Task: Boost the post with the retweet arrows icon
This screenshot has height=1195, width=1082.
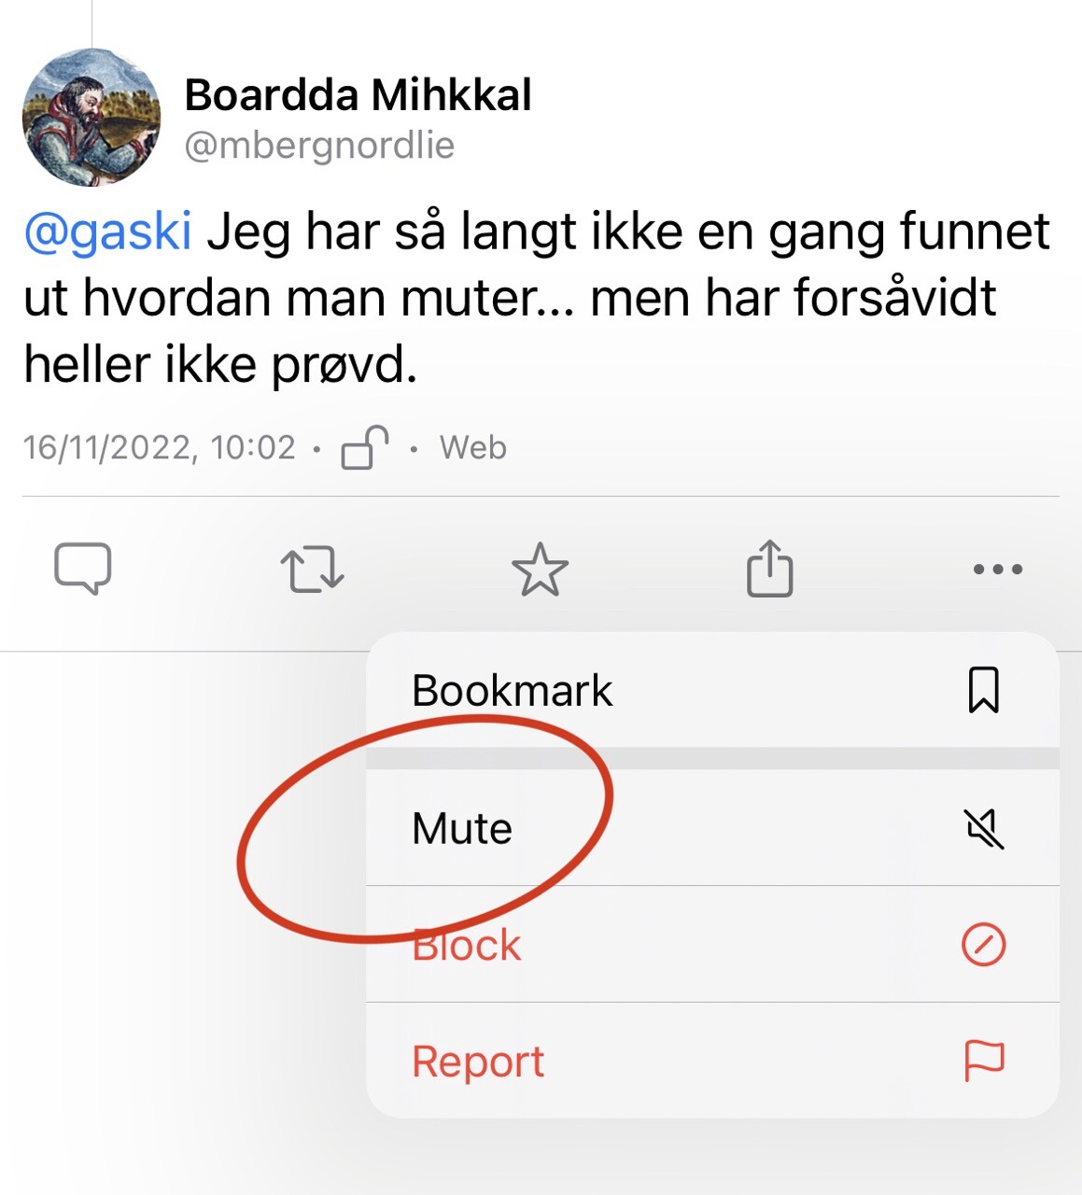Action: [312, 569]
